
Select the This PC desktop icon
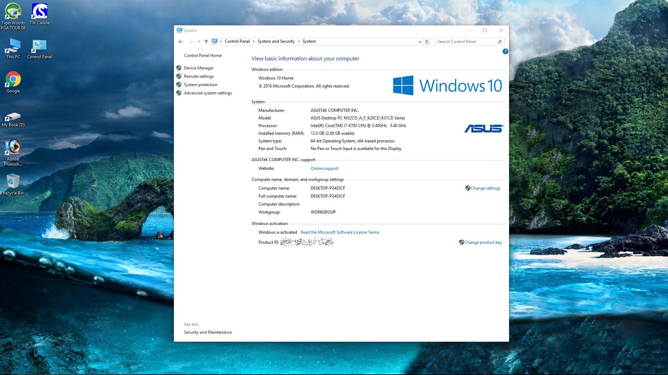point(13,48)
